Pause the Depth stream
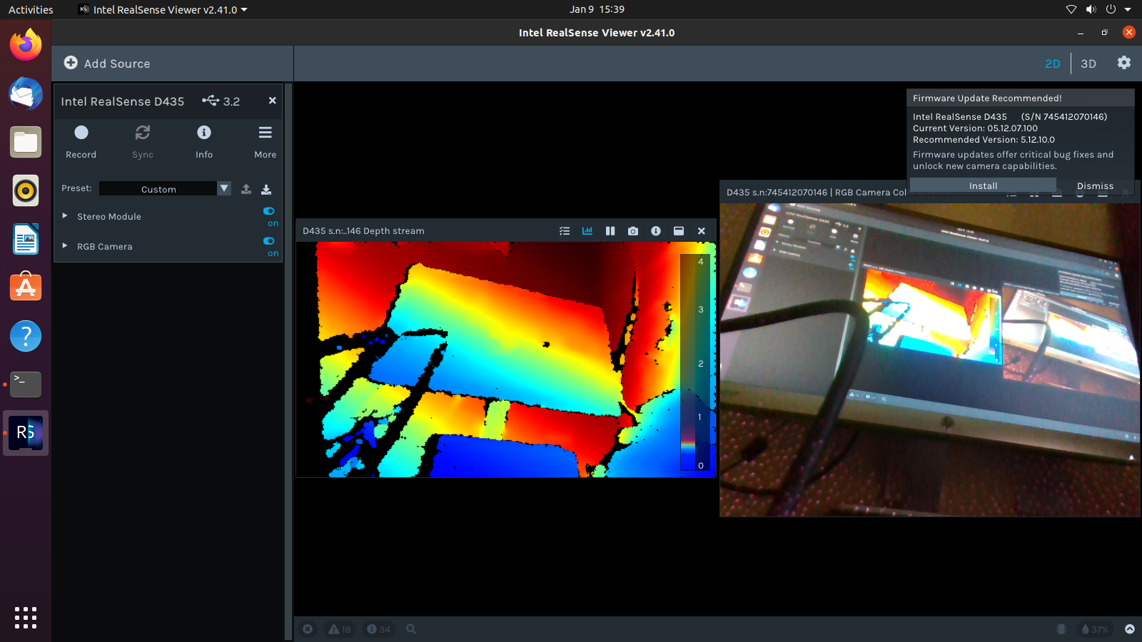The height and width of the screenshot is (642, 1142). click(610, 230)
